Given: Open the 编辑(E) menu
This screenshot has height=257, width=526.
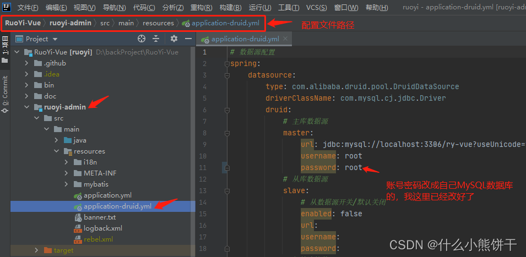Looking at the screenshot, I should [56, 7].
